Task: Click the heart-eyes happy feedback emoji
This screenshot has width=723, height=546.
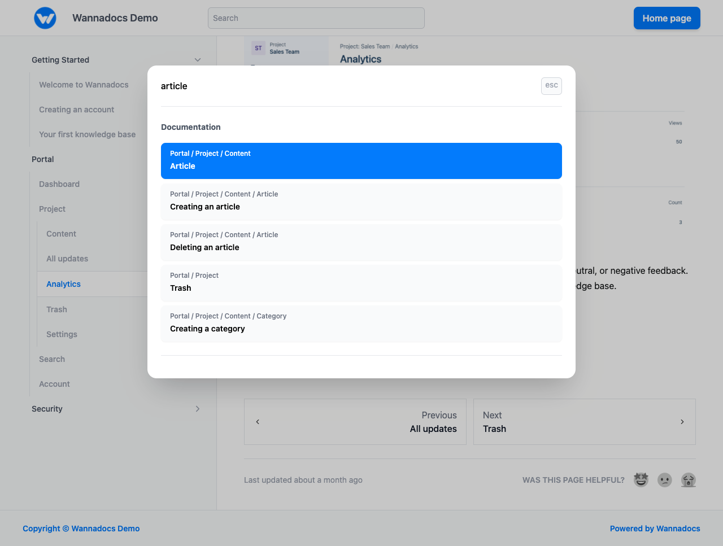Action: 641,480
